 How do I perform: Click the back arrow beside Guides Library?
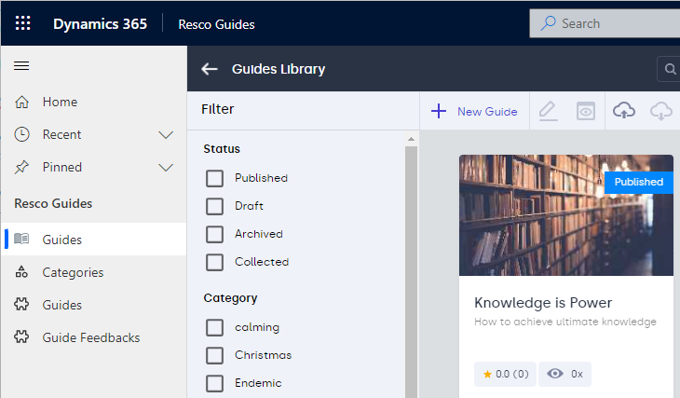[x=210, y=69]
